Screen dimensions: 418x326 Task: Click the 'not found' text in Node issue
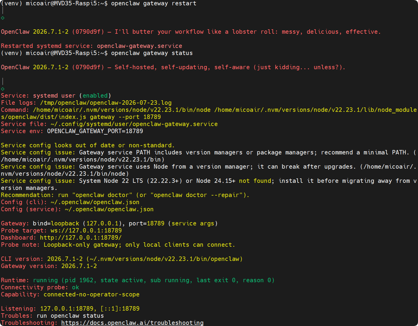pos(255,181)
